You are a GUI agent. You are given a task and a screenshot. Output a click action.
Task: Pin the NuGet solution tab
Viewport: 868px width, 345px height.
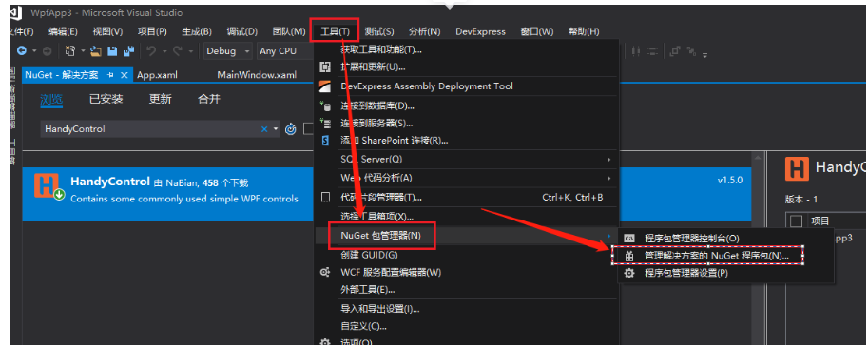coord(110,75)
